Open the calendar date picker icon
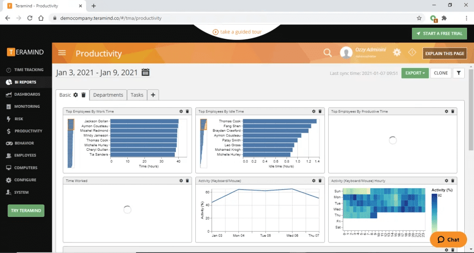The image size is (474, 253). [145, 73]
